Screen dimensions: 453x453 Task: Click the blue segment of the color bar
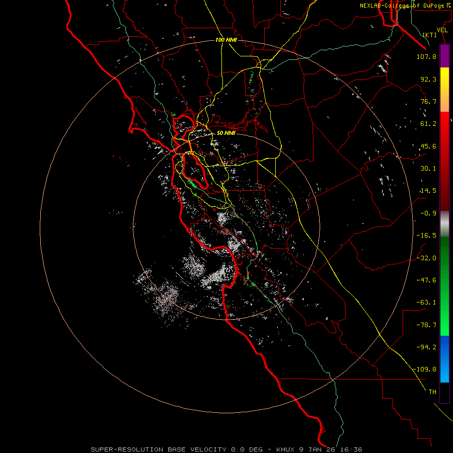point(444,359)
